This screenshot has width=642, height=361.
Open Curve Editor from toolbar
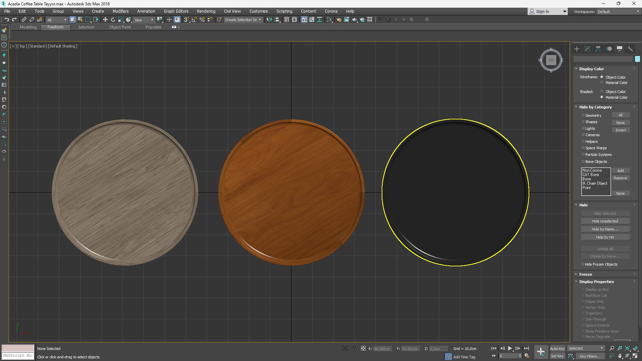coord(312,20)
